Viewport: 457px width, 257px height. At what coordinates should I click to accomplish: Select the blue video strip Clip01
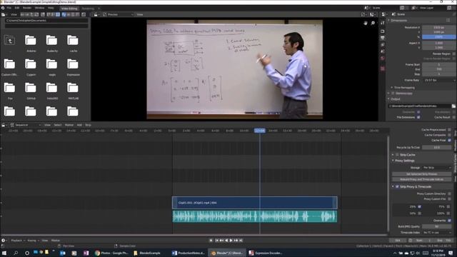(x=255, y=203)
